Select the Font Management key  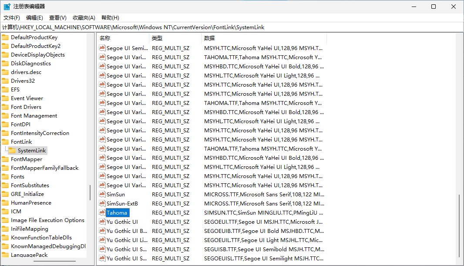tap(34, 116)
